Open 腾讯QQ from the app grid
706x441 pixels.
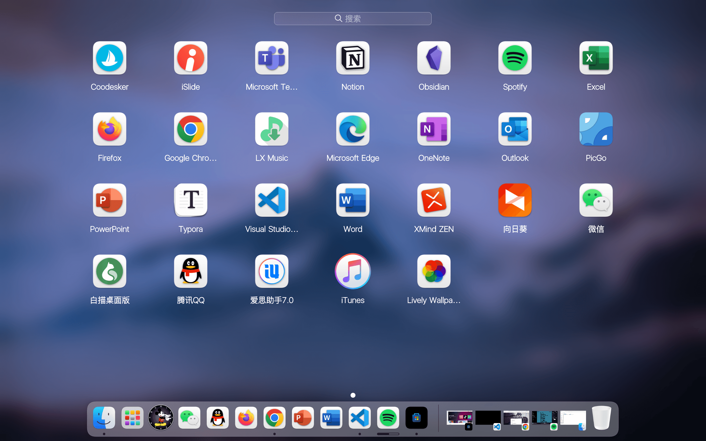pos(191,271)
